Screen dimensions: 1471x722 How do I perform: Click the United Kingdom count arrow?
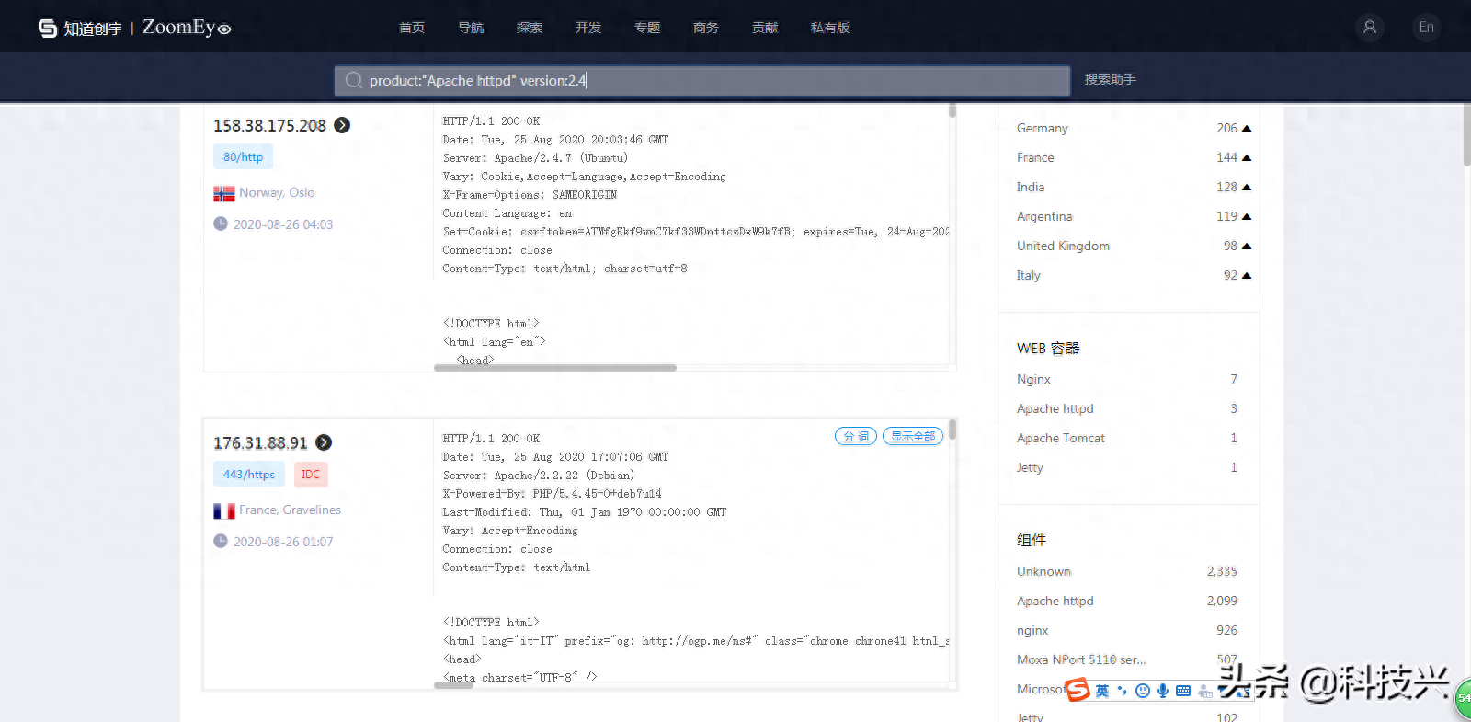[1247, 246]
